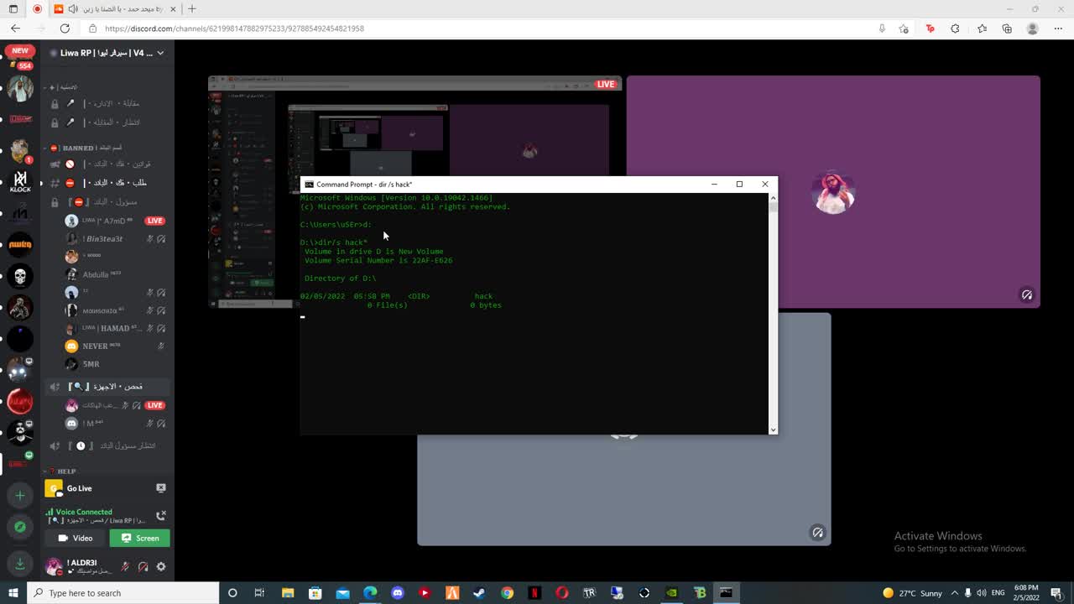Add a server with the plus button
Viewport: 1074px width, 604px height.
pos(20,495)
